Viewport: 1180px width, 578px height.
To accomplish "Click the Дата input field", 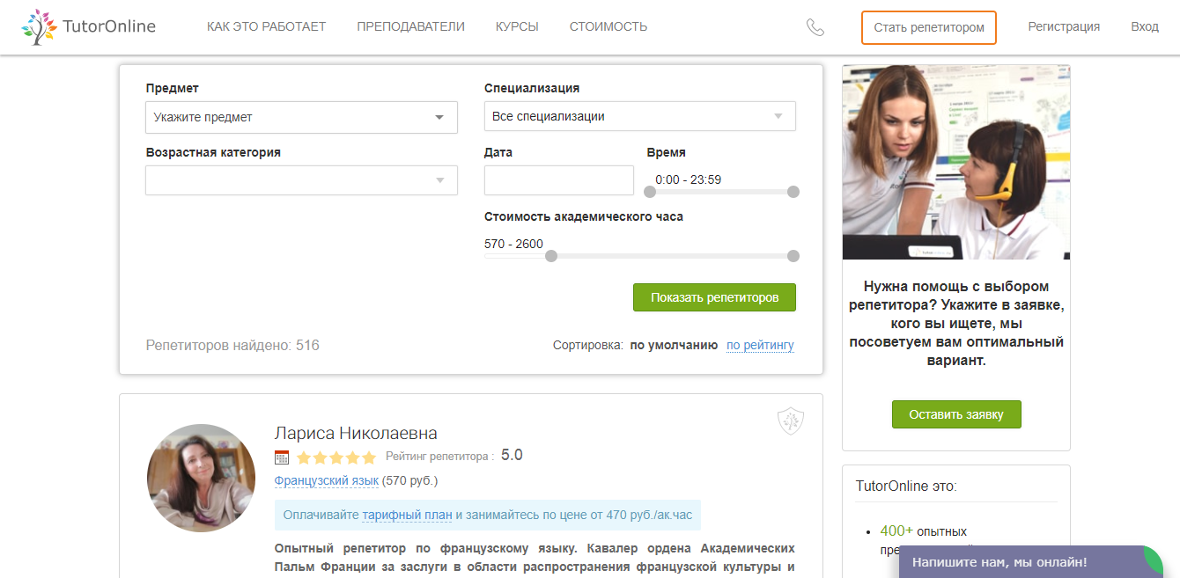I will (x=558, y=180).
